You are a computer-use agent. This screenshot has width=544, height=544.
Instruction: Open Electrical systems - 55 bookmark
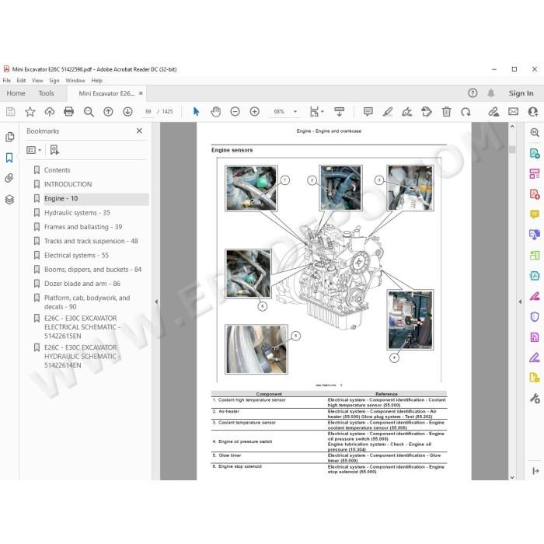coord(76,256)
